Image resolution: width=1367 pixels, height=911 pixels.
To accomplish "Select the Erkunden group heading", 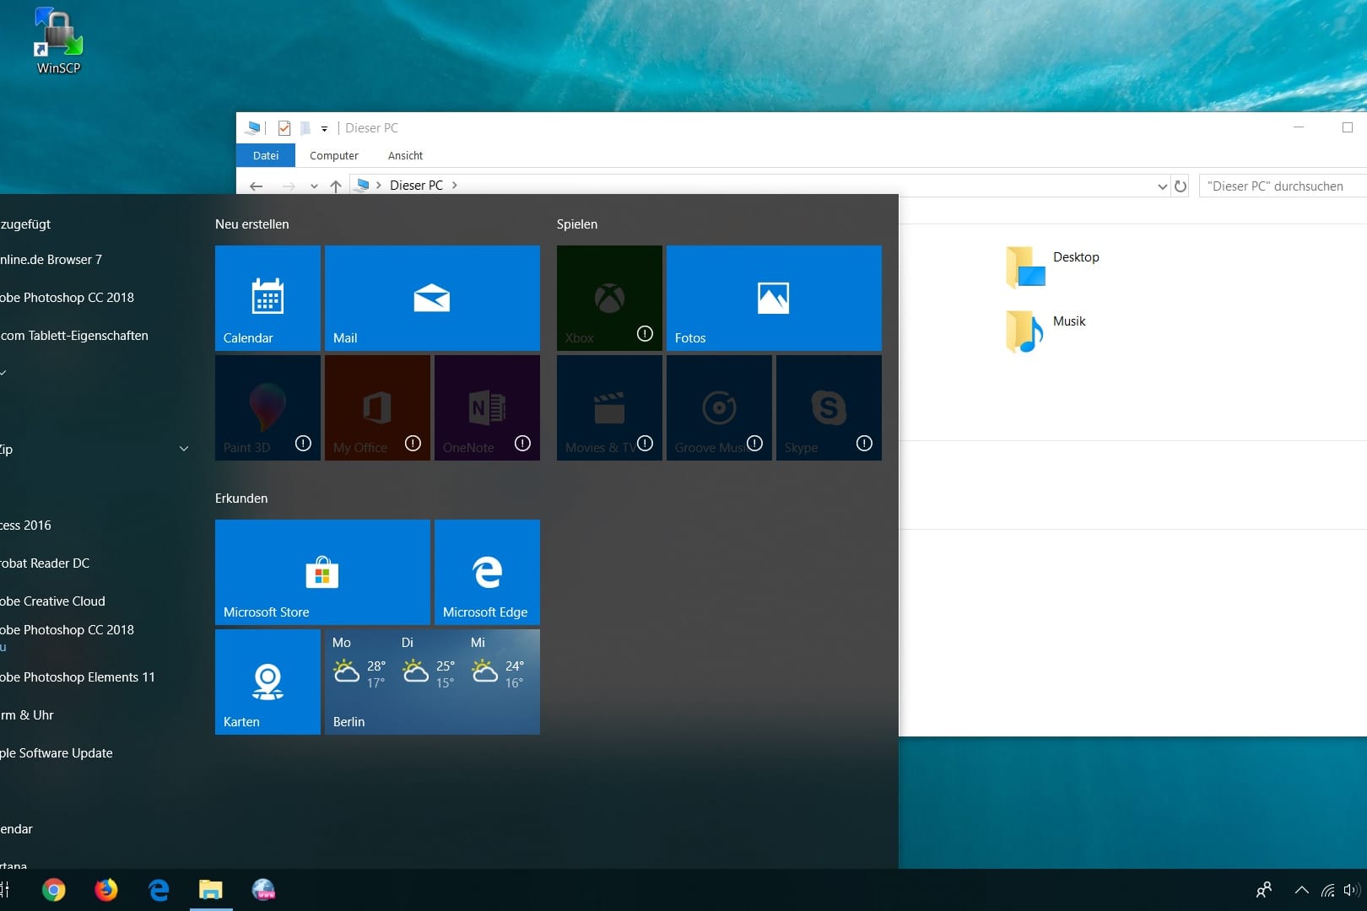I will [x=241, y=499].
